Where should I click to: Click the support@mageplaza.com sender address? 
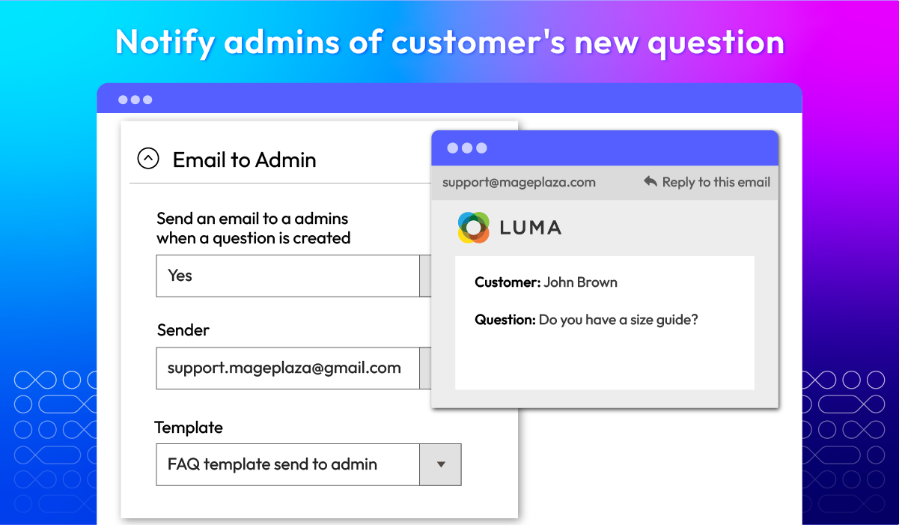519,182
